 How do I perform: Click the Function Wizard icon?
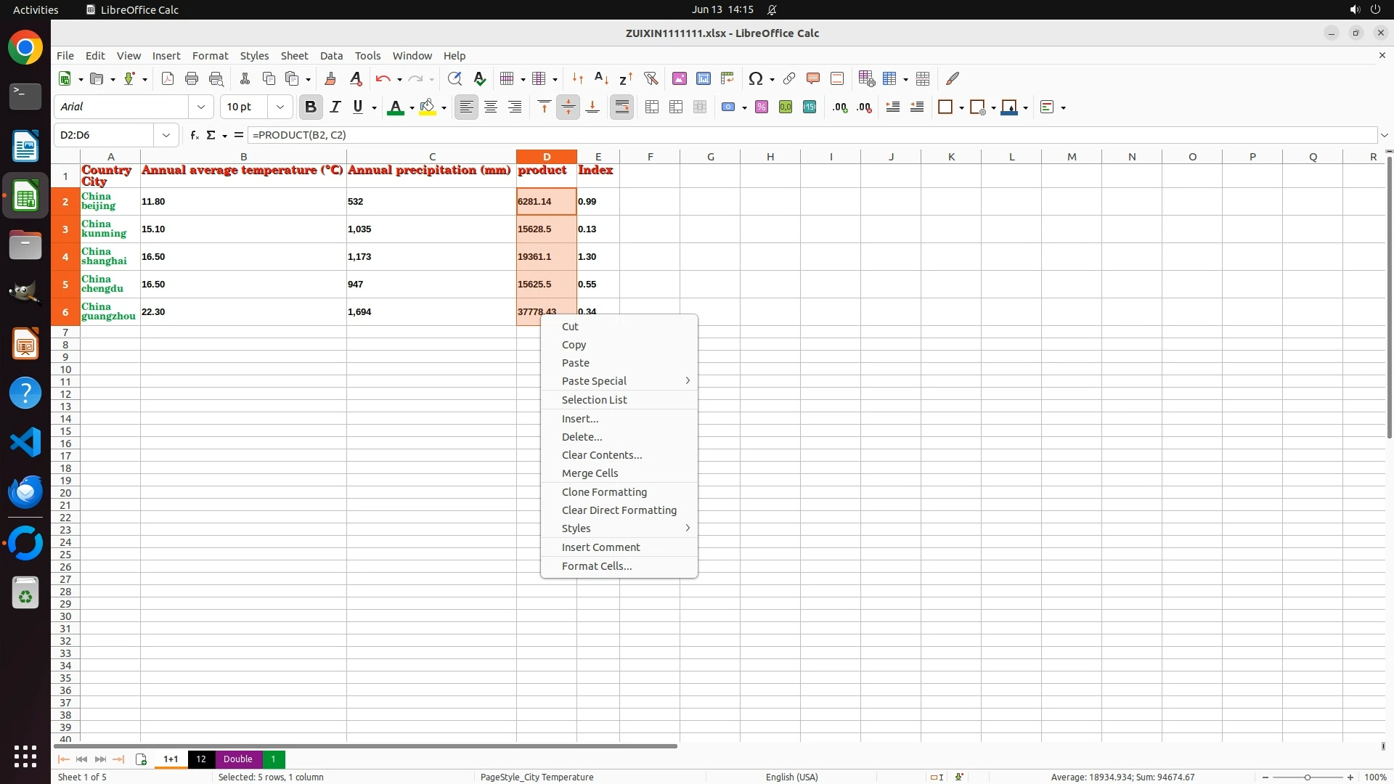point(194,135)
